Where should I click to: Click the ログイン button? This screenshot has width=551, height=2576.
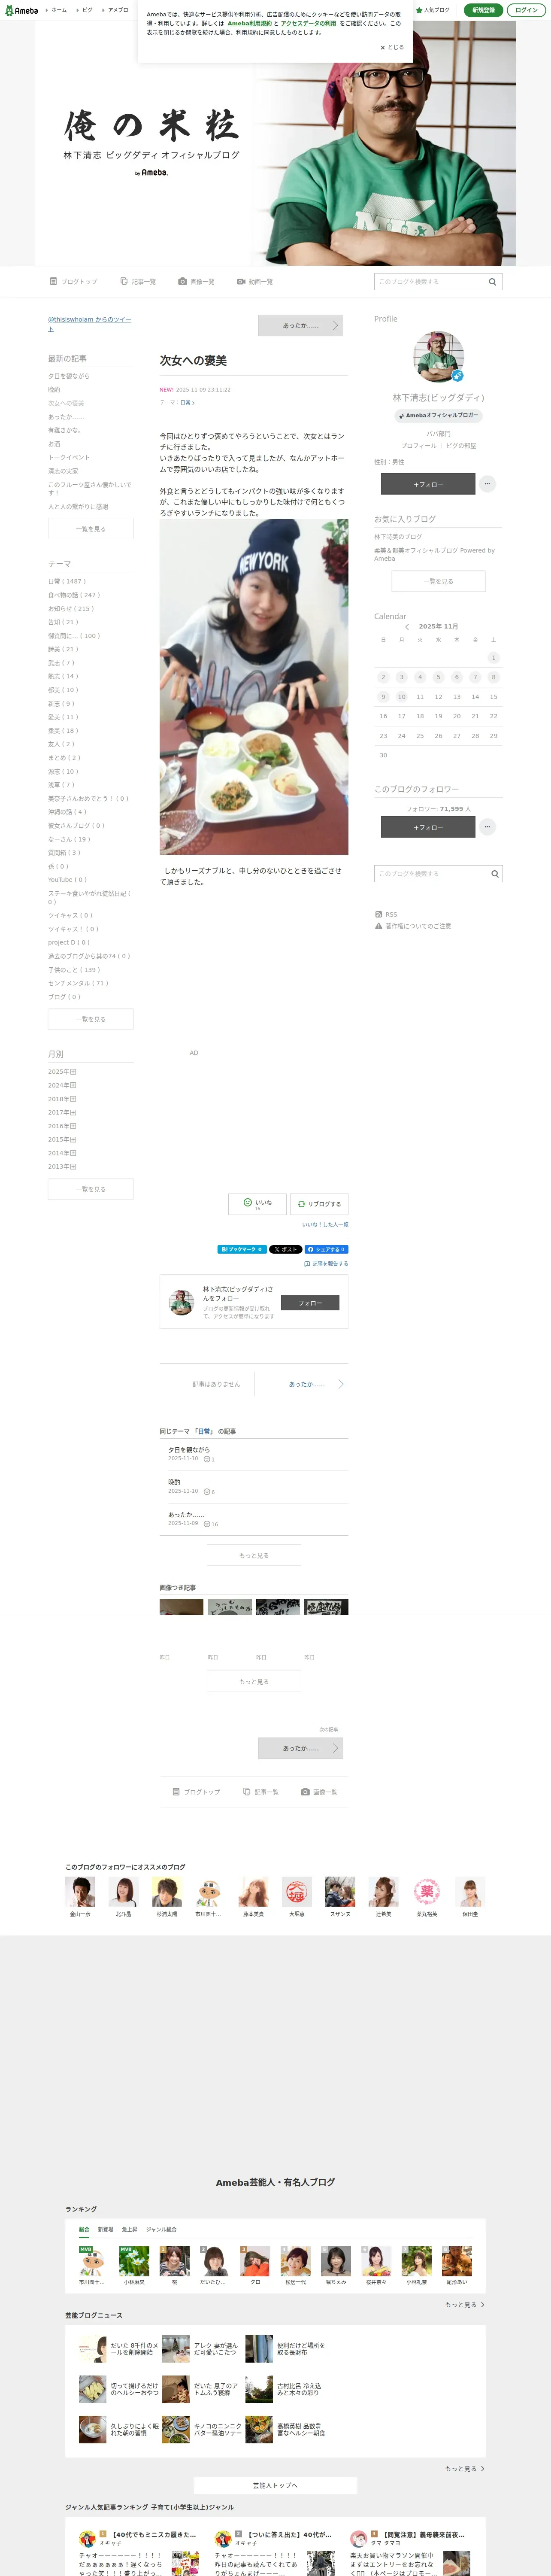tap(526, 10)
